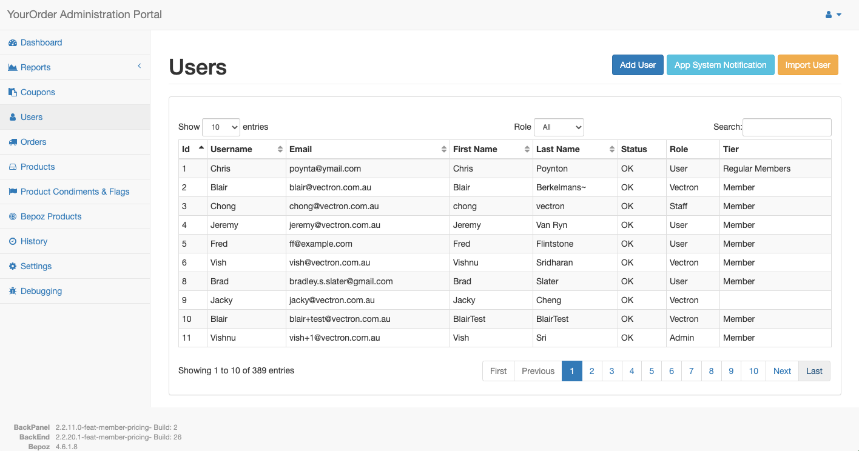Click the Product Condiments flag icon

(x=13, y=192)
